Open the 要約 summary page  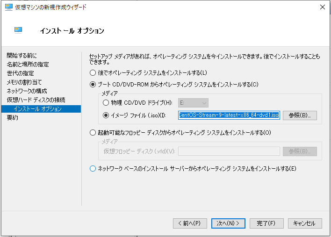click(x=12, y=118)
